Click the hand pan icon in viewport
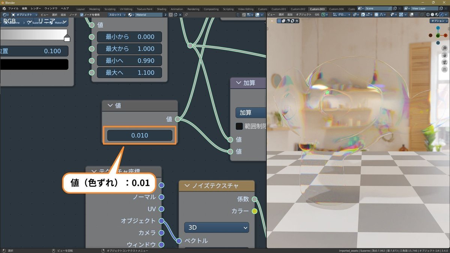 point(444,55)
